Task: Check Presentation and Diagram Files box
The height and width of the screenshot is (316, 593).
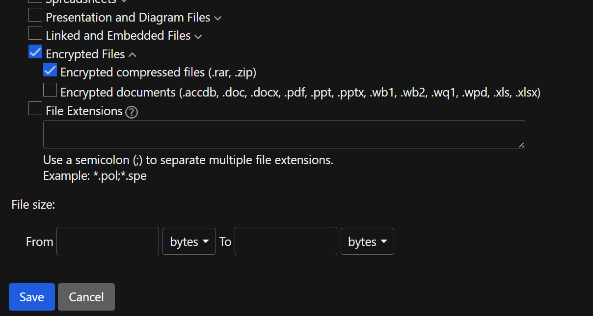Action: pyautogui.click(x=35, y=15)
